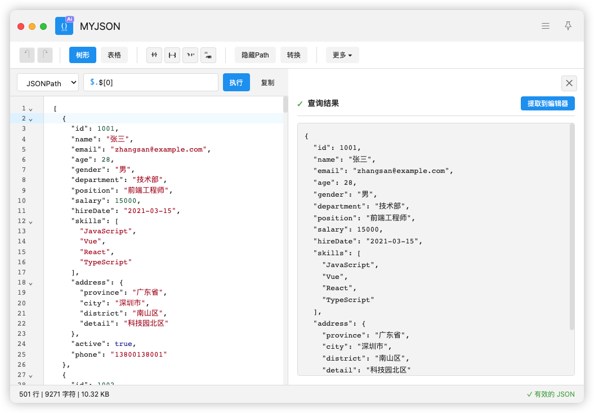Click the first icon right of 表格
The height and width of the screenshot is (413, 594).
(154, 55)
